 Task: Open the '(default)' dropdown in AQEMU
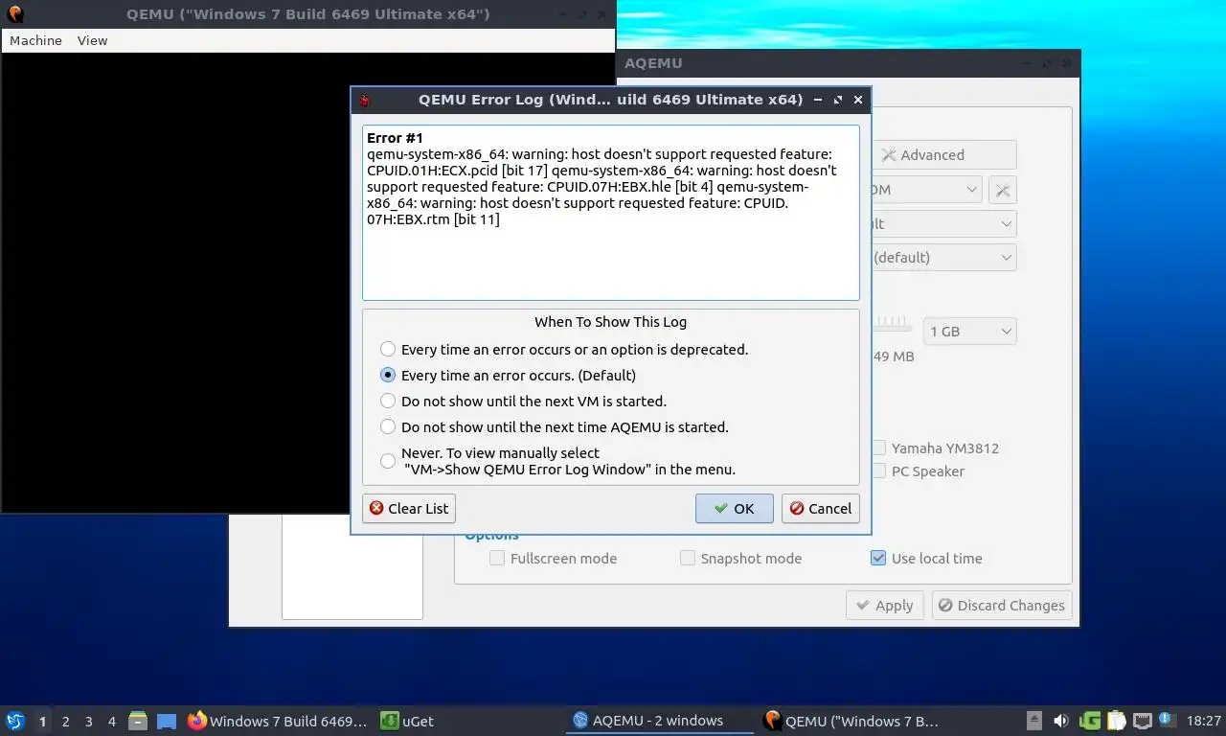point(943,258)
